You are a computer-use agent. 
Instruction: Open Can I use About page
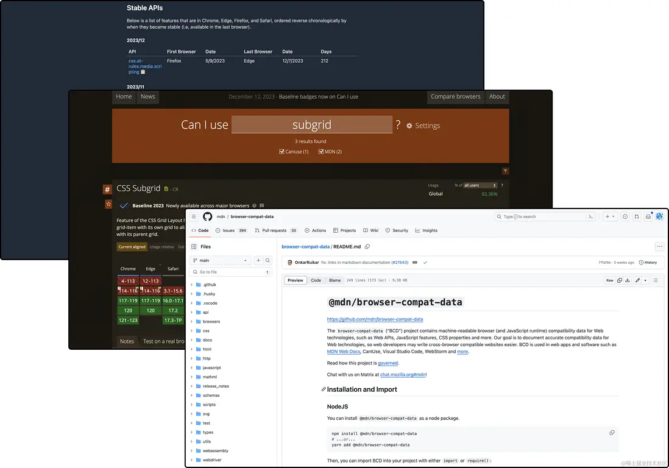(x=497, y=97)
